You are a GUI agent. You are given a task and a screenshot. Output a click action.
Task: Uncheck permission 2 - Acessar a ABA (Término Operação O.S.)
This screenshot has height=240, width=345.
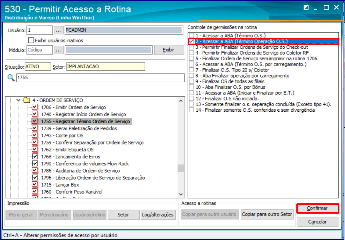pyautogui.click(x=192, y=41)
